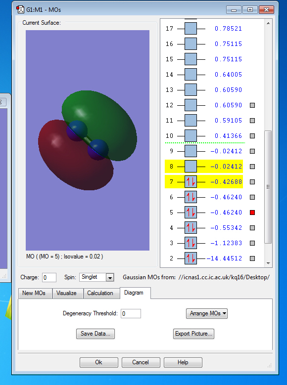
Task: Click the Save Data... button
Action: pyautogui.click(x=96, y=334)
